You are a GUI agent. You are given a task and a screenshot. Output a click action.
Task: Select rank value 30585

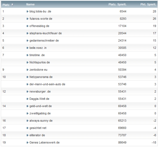coord(122,48)
